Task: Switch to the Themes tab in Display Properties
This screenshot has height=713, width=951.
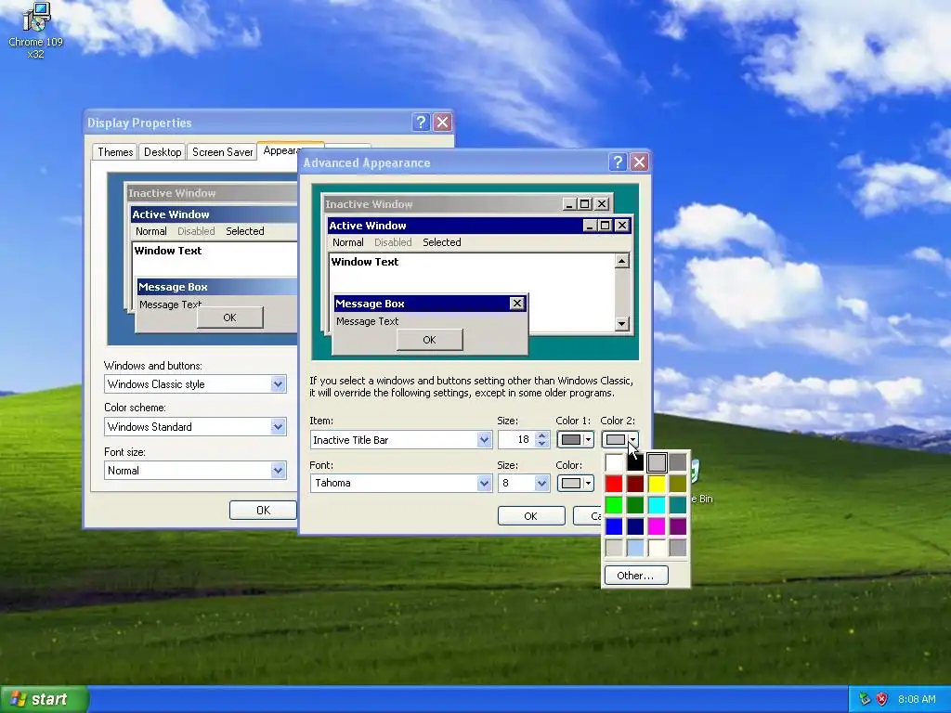Action: [x=115, y=152]
